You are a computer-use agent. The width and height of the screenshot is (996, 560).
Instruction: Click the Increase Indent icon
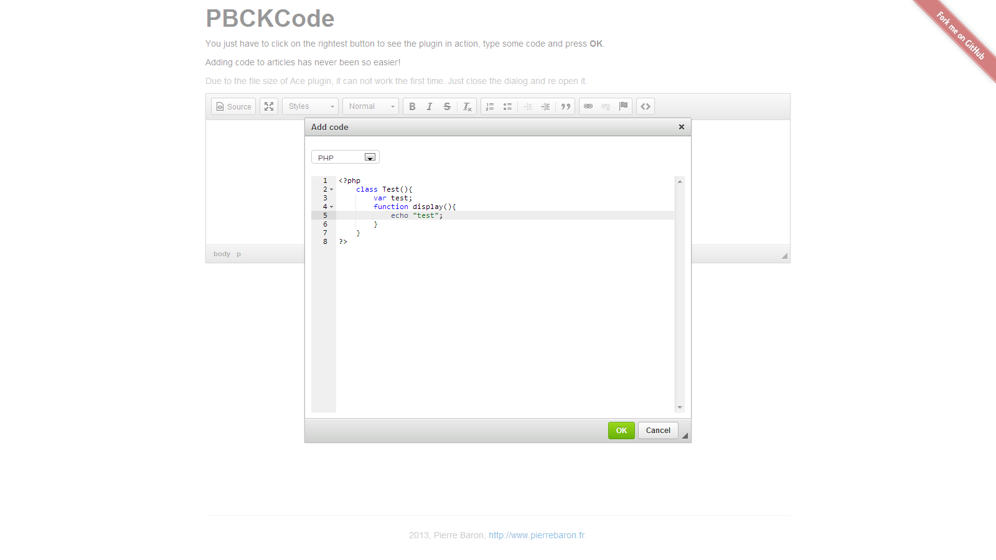(545, 106)
